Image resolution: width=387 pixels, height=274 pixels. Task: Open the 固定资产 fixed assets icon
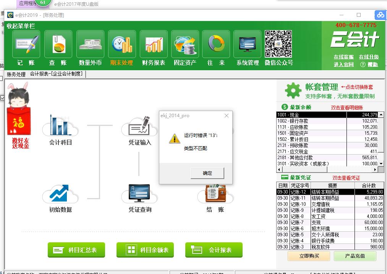click(x=185, y=44)
